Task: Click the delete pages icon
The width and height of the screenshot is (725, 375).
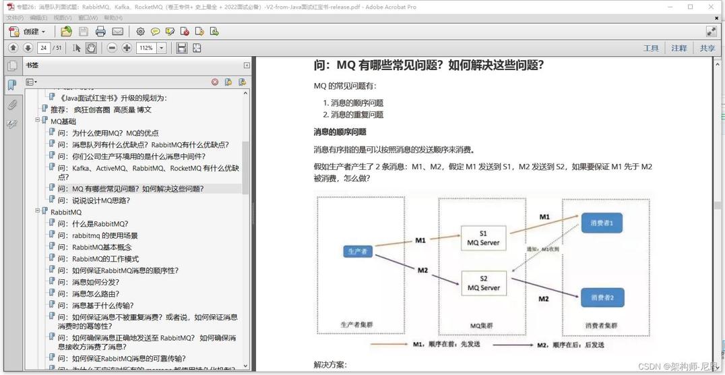Action: (185, 32)
